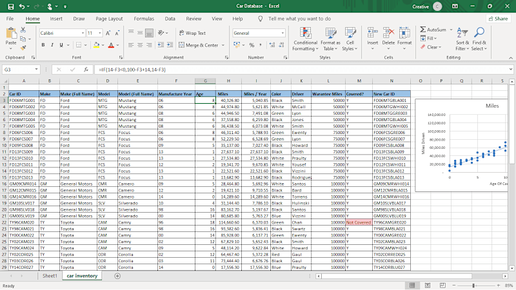
Task: Switch to the Data tab
Action: tap(170, 19)
